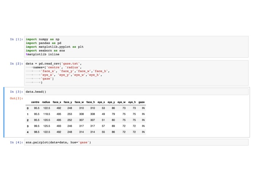Viewport: 253px width, 179px height.
Task: Click centre value 99.5 in row 3
Action: pyautogui.click(x=37, y=126)
